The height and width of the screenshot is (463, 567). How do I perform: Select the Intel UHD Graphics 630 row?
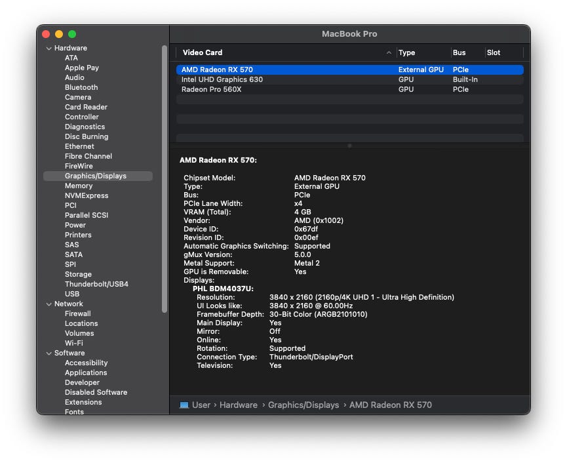[222, 79]
